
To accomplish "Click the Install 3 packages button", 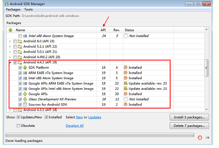I will tap(189, 117).
